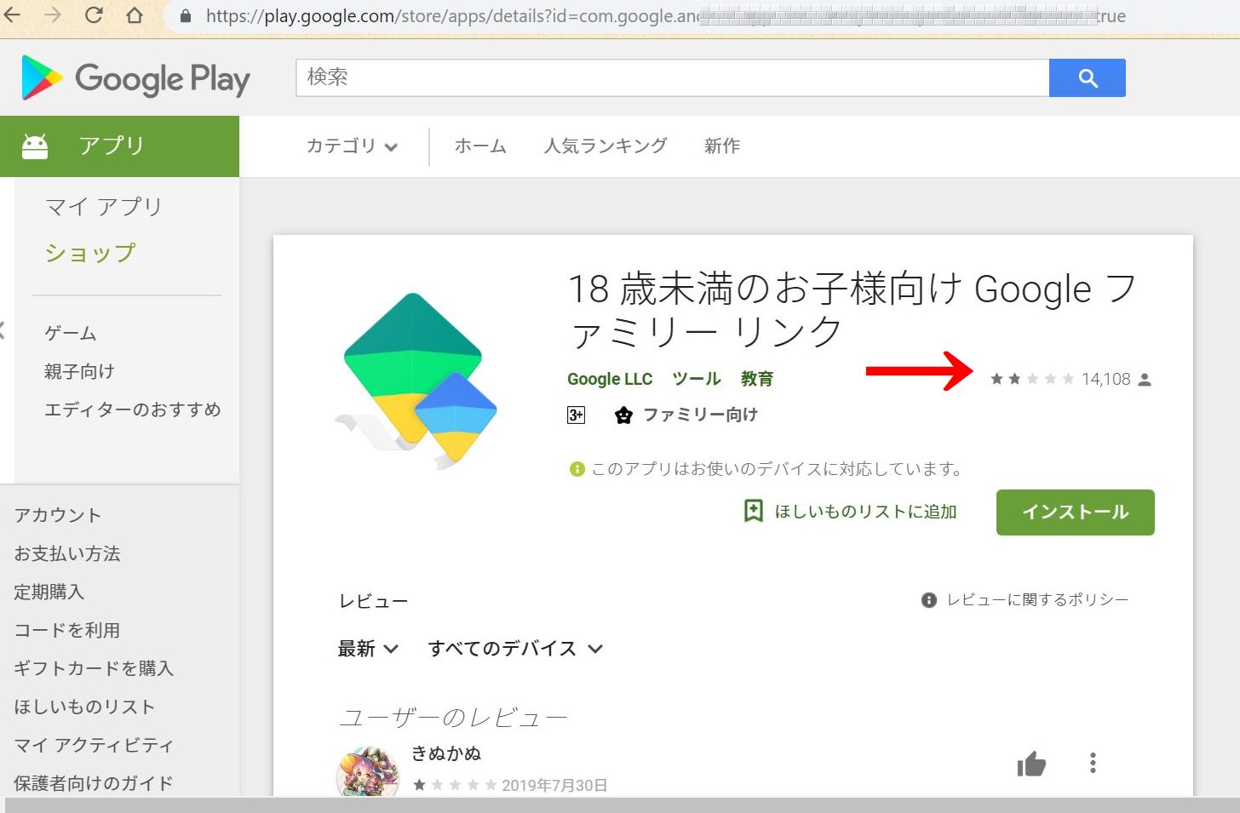Click the Google LLC developer link
This screenshot has width=1240, height=813.
610,379
